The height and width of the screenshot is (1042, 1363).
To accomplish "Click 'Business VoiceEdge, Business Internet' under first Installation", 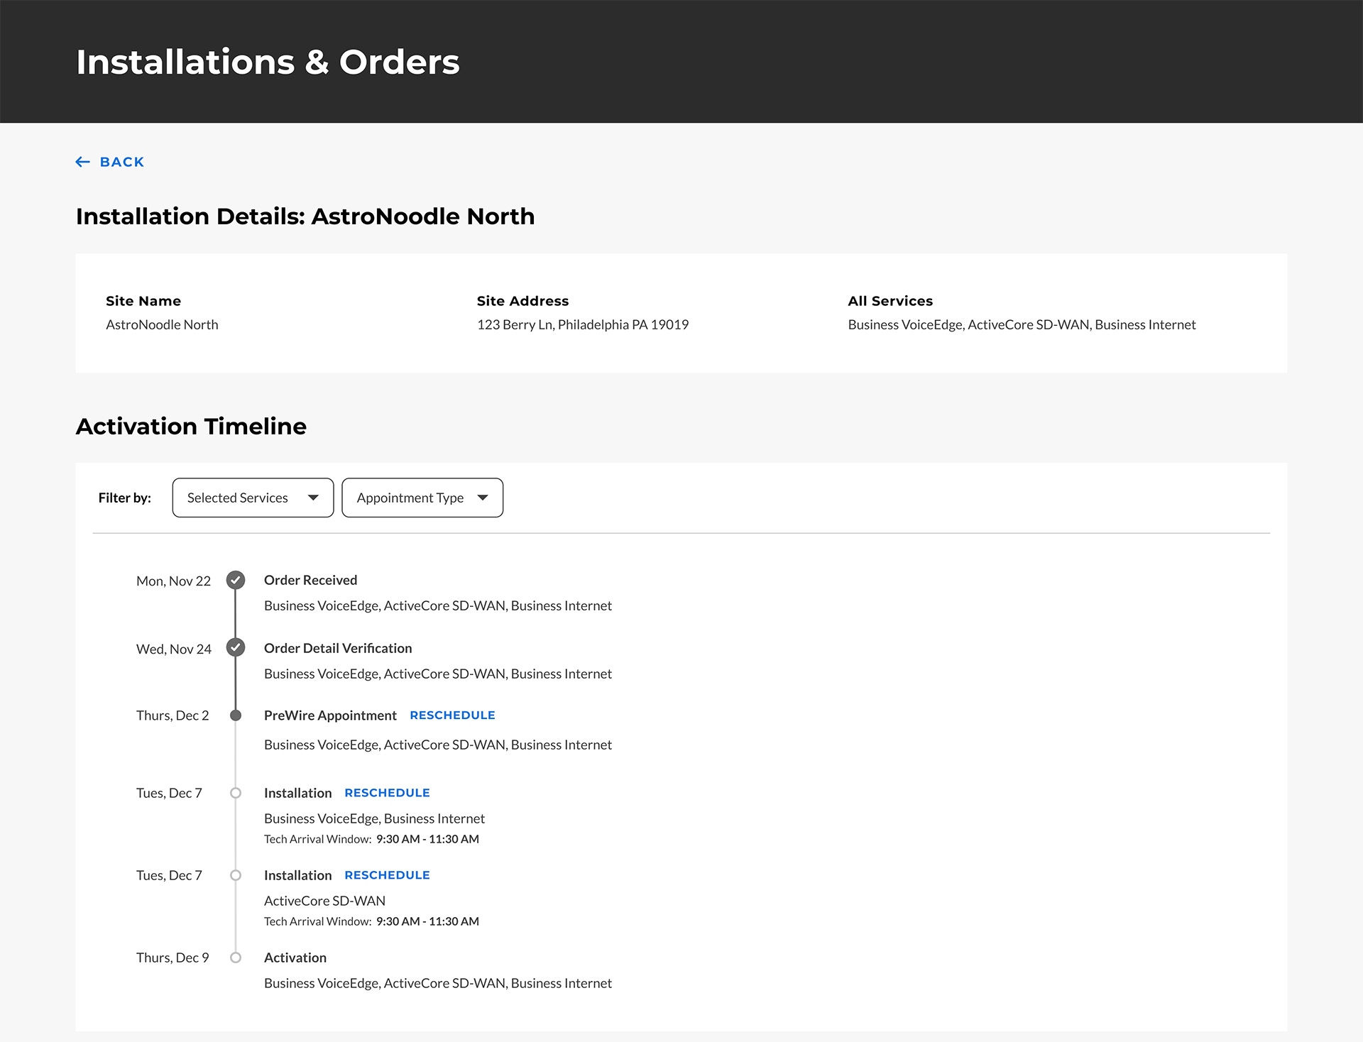I will [374, 818].
